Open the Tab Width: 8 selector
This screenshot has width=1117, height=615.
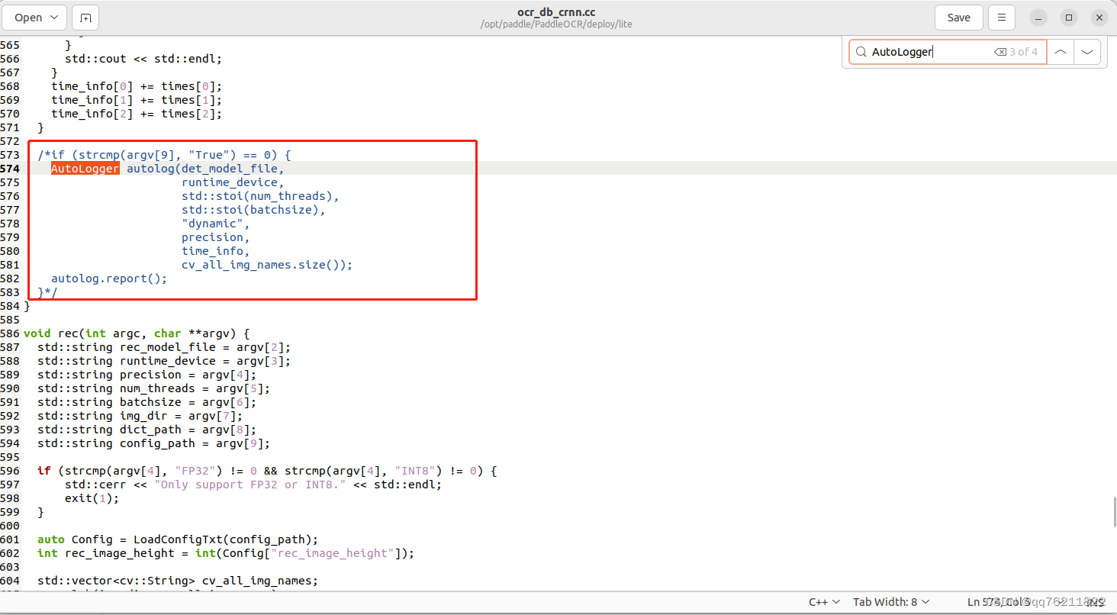[890, 601]
